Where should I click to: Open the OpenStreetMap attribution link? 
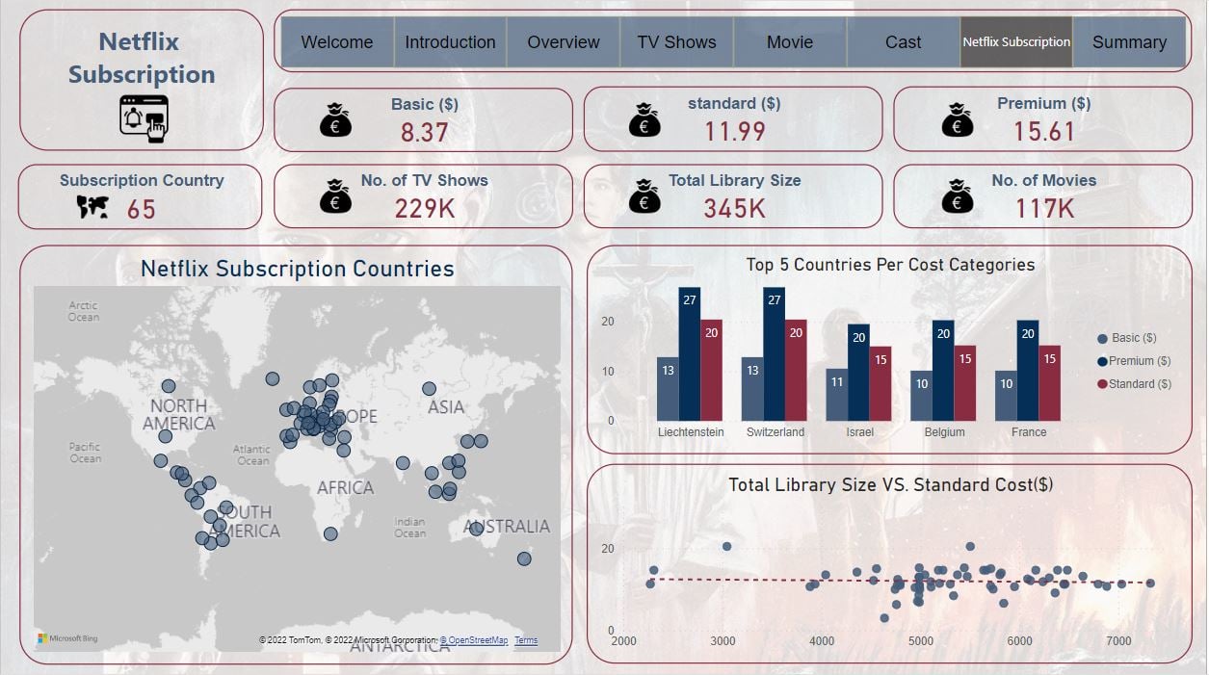click(x=474, y=640)
